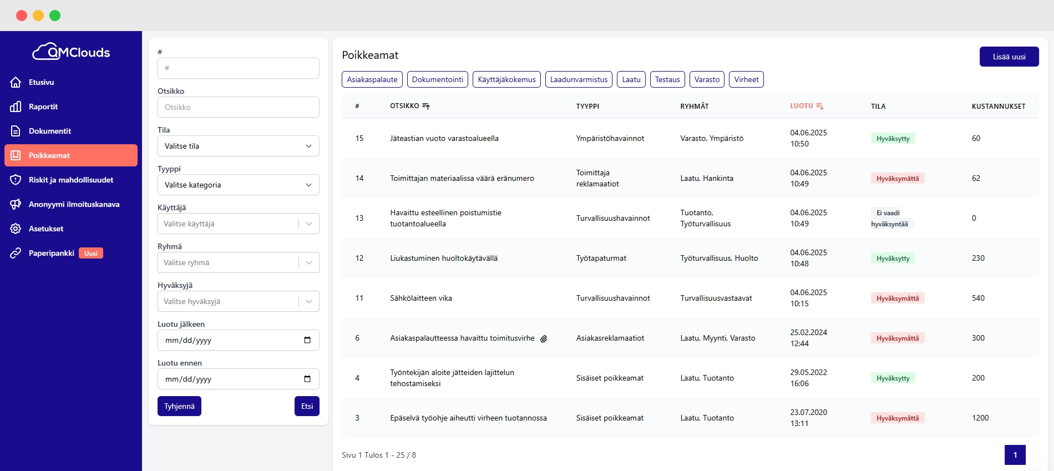The image size is (1054, 471).
Task: Click the megaphone icon for Anonyymi ilmoituskanava
Action: point(16,204)
